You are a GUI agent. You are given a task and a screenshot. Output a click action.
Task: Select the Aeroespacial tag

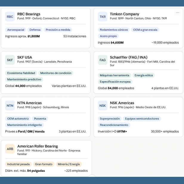(15, 30)
